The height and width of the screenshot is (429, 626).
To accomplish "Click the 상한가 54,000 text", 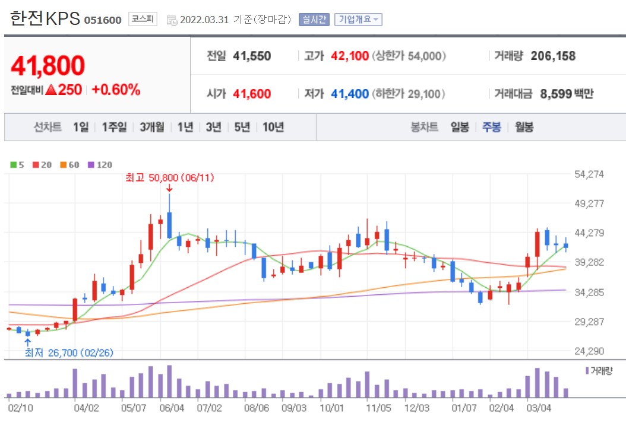I will (x=409, y=56).
